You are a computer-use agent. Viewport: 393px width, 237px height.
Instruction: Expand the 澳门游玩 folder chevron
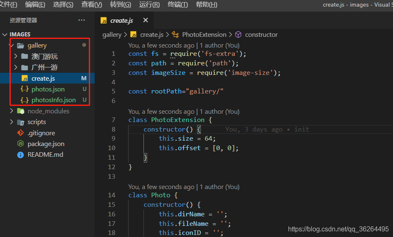(16, 56)
